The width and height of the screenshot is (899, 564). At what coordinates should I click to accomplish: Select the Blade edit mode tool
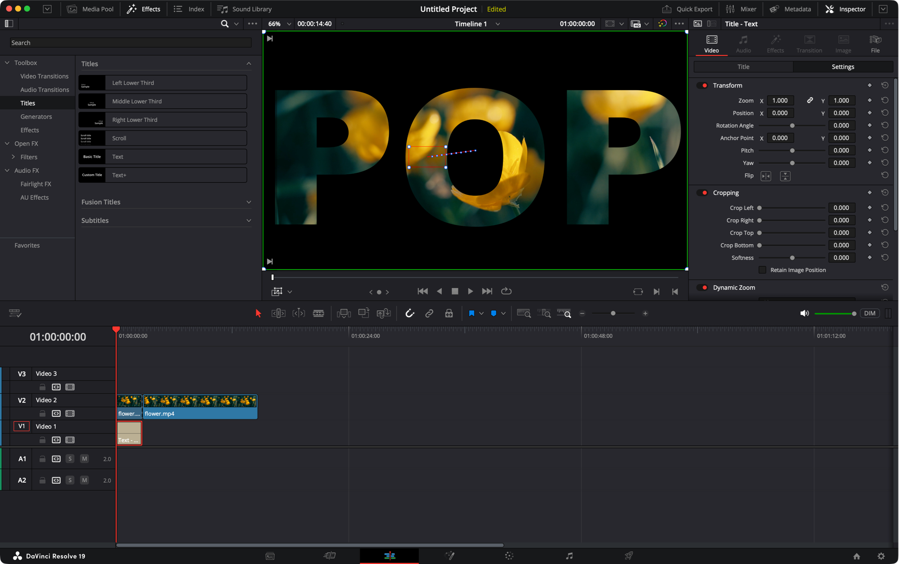point(319,313)
